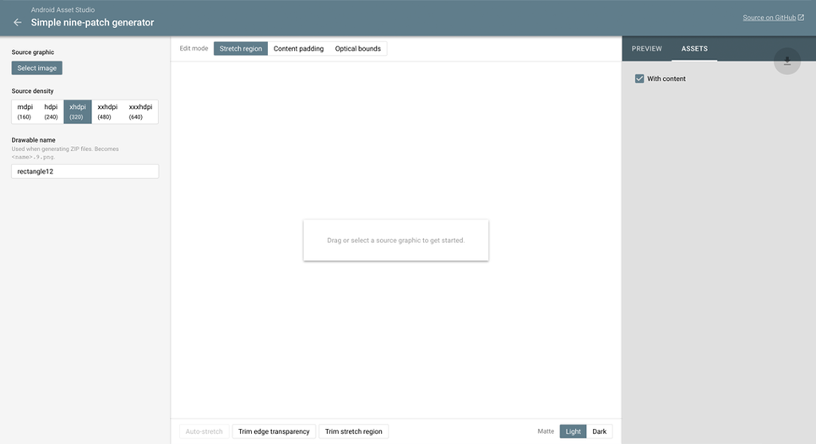
Task: Click the Drawable name text field
Action: click(x=84, y=171)
